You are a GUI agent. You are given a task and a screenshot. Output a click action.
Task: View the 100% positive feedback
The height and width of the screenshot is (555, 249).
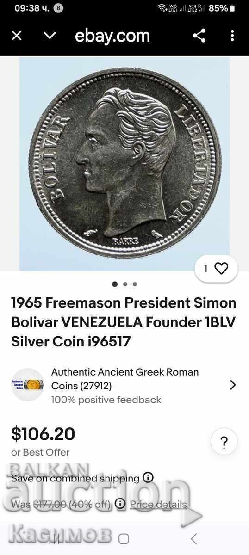coord(106,400)
